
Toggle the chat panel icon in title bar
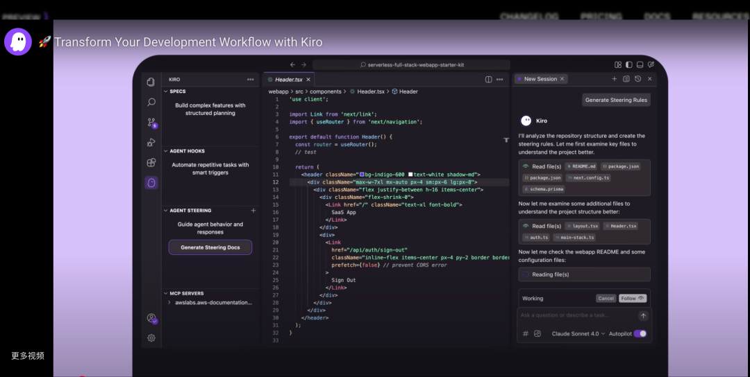coord(651,65)
